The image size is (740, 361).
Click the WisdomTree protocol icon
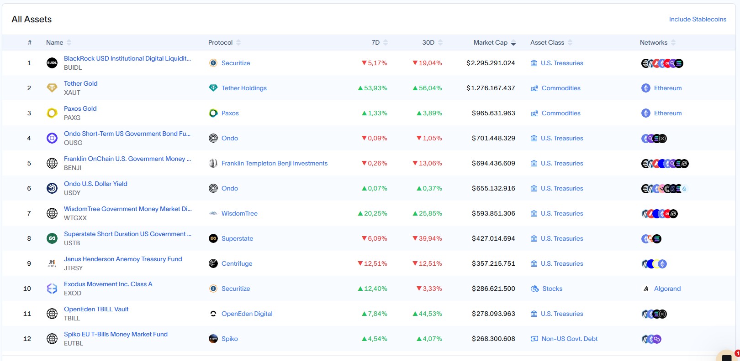click(213, 213)
